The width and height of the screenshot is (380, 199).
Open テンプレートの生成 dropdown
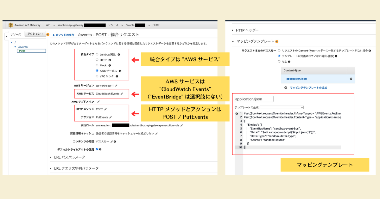pyautogui.click(x=282, y=108)
